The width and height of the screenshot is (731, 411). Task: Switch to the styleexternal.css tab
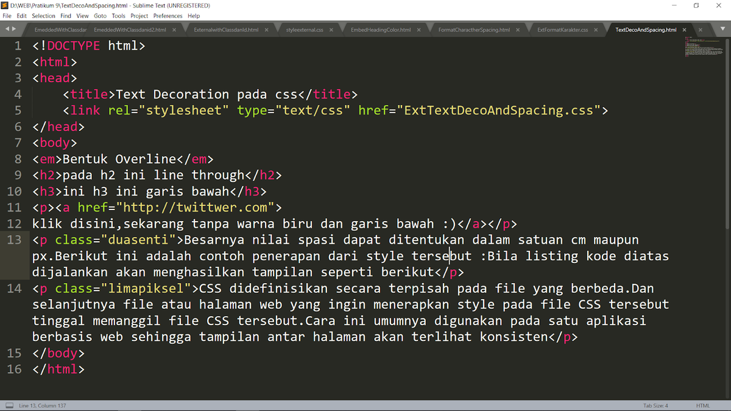point(305,29)
